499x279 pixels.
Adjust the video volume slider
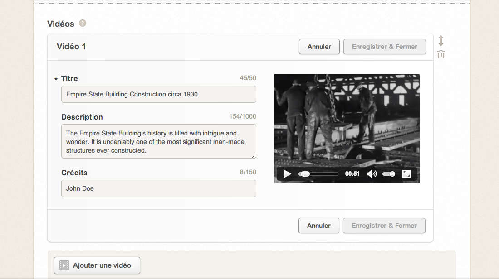(389, 174)
